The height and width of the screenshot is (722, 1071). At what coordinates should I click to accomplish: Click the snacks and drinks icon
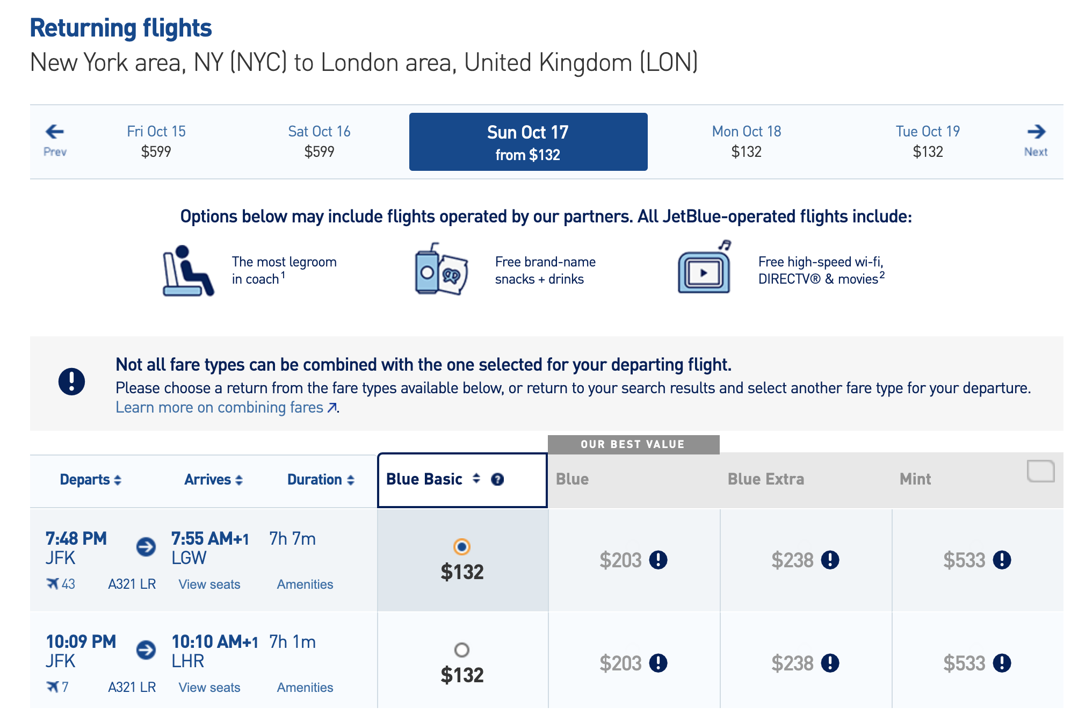pos(441,269)
